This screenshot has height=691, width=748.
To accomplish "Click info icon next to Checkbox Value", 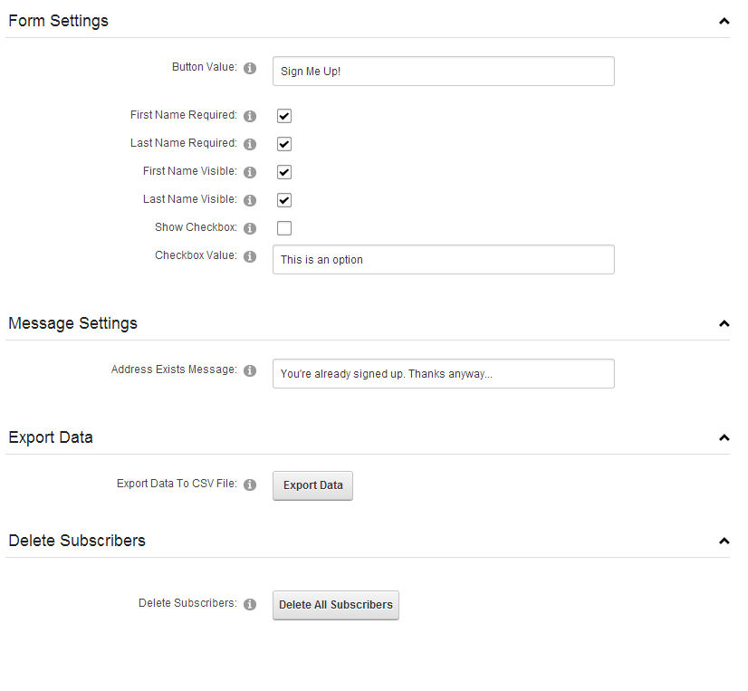I will [250, 256].
